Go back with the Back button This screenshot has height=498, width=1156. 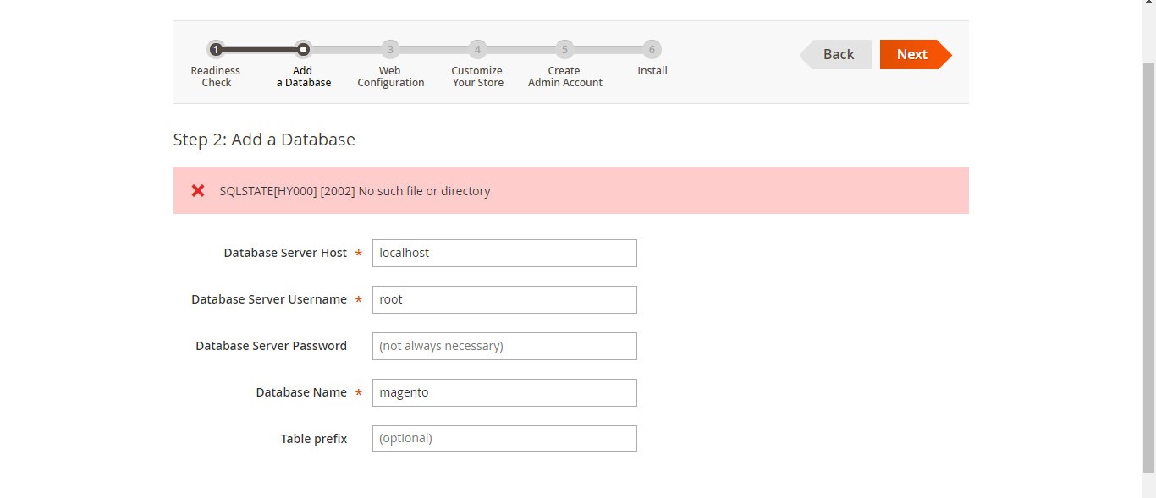tap(837, 54)
